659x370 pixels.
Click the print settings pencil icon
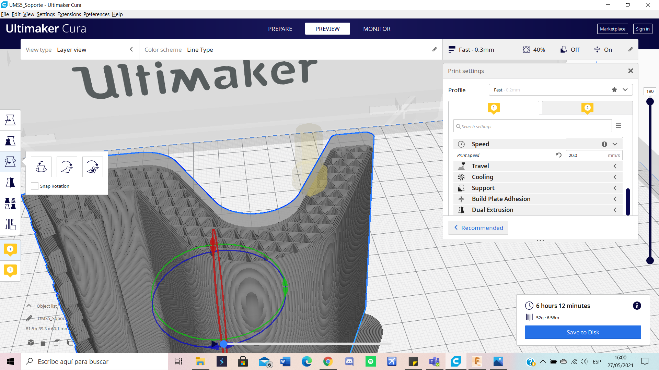click(631, 49)
